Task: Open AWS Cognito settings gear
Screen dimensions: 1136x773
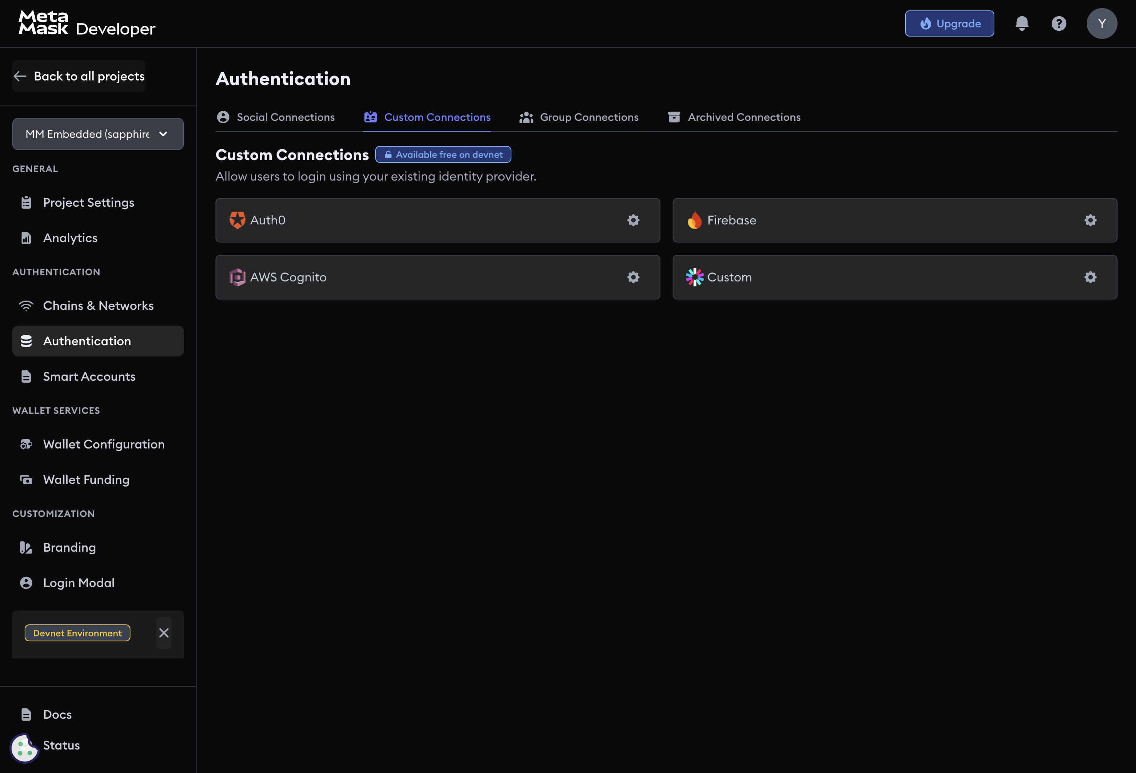Action: (x=633, y=277)
